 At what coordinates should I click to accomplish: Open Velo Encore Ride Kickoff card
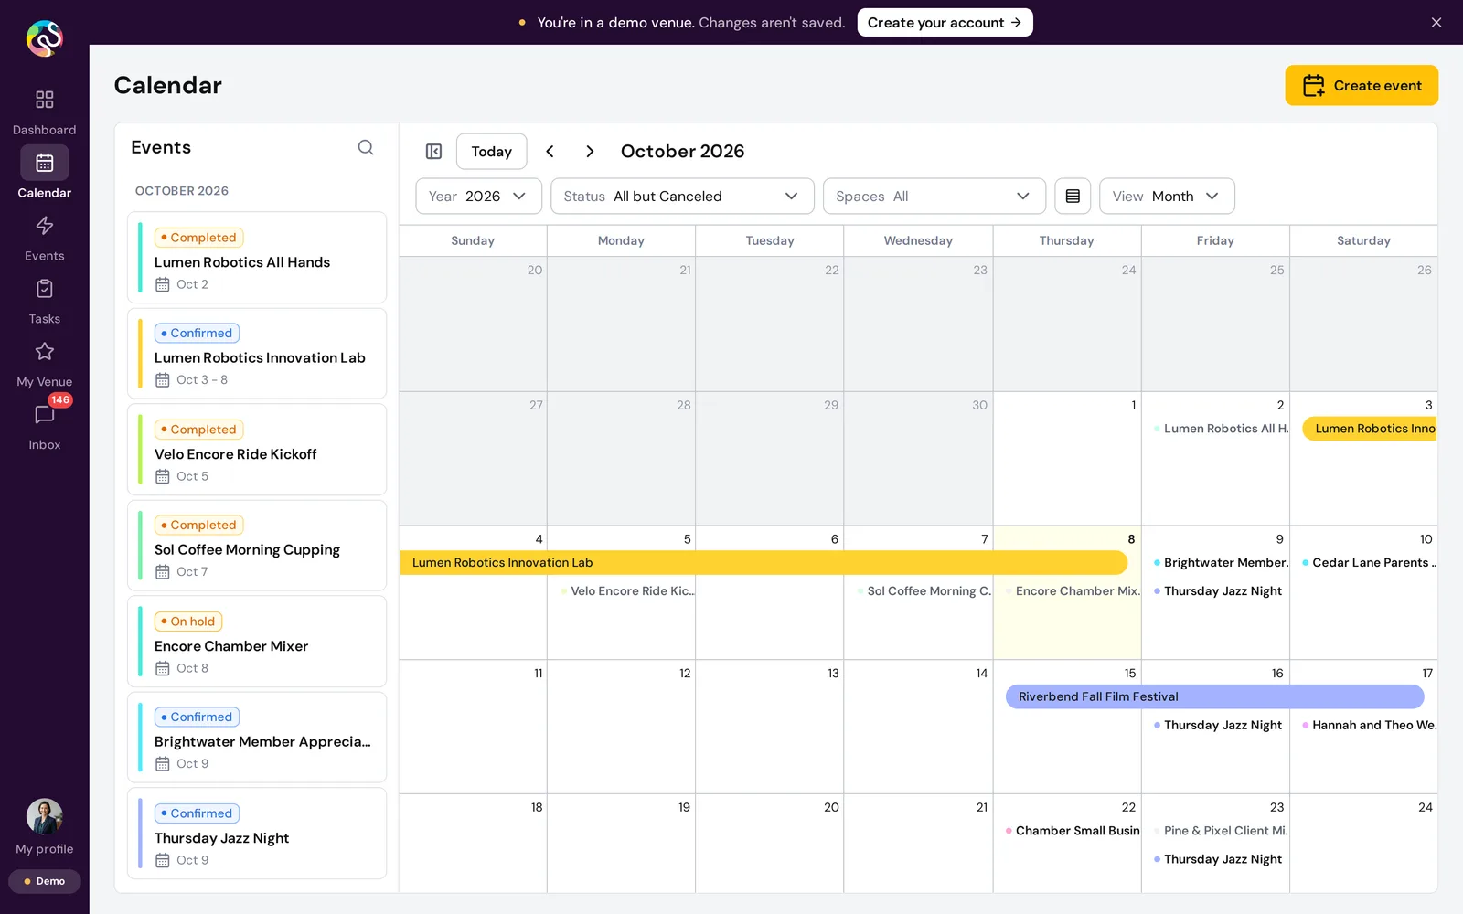coord(257,450)
